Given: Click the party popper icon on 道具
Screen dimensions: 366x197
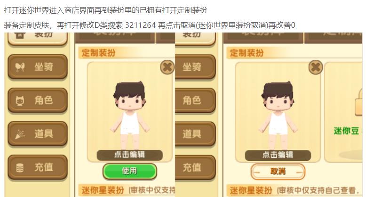Looking at the screenshot, I should [20, 134].
